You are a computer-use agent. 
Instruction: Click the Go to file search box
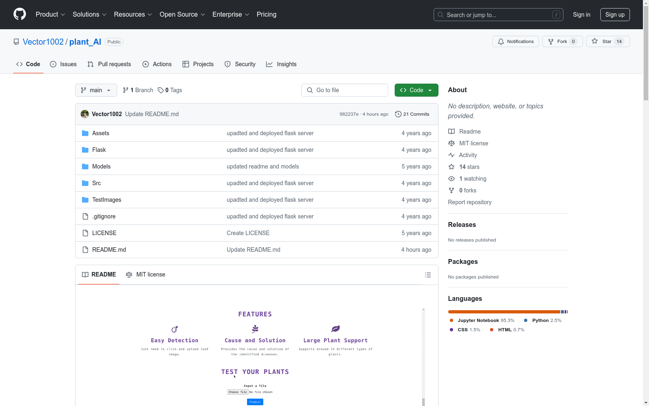pyautogui.click(x=345, y=90)
